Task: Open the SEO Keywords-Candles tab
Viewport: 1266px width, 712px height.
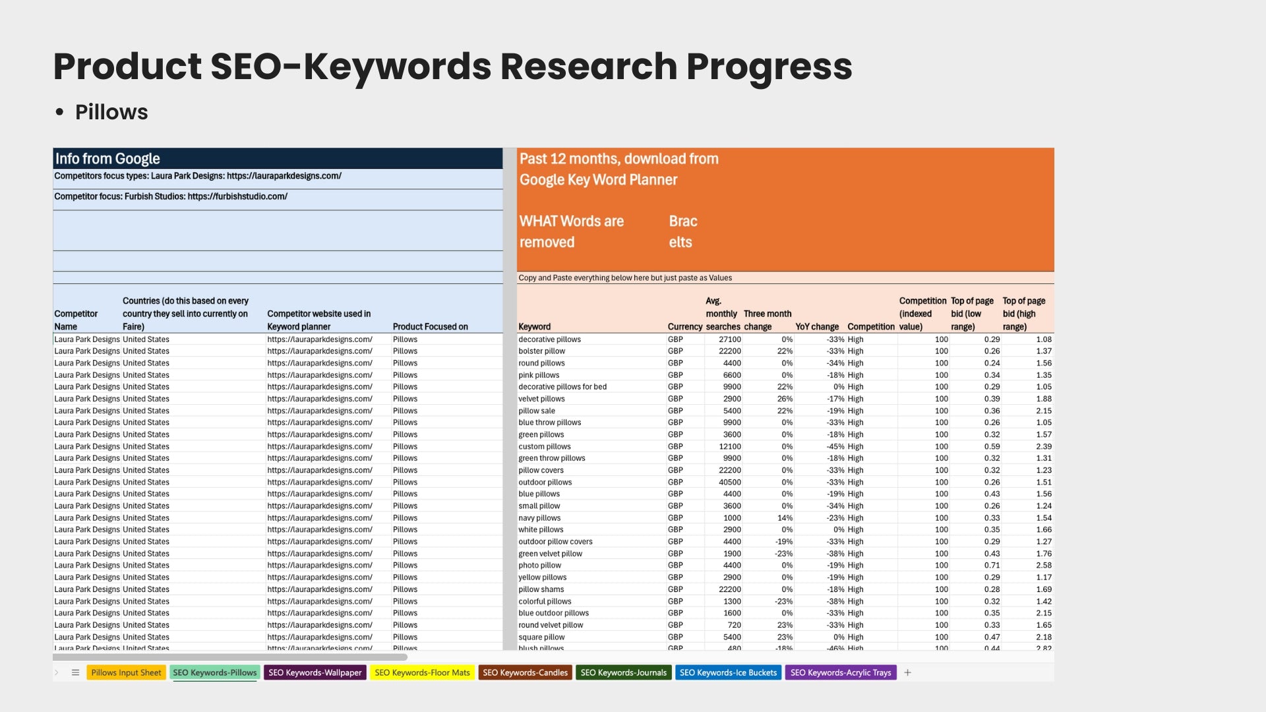Action: click(x=525, y=672)
